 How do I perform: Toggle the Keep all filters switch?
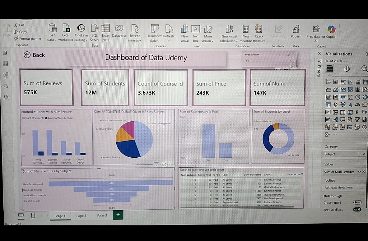click(x=357, y=209)
